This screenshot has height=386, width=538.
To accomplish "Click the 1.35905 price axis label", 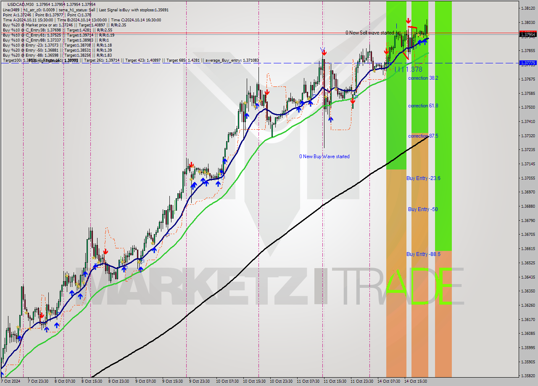I will click(528, 362).
